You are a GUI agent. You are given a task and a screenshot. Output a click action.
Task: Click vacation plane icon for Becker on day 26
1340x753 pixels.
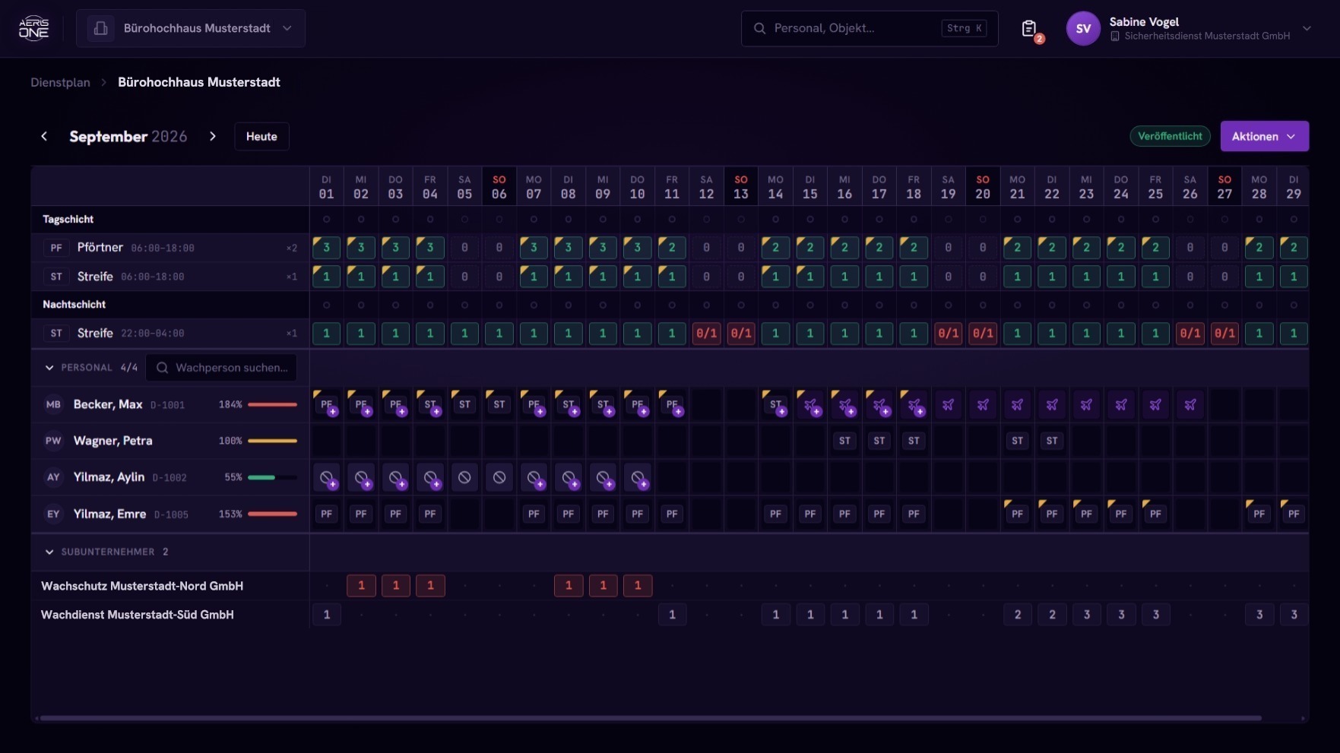tap(1190, 404)
